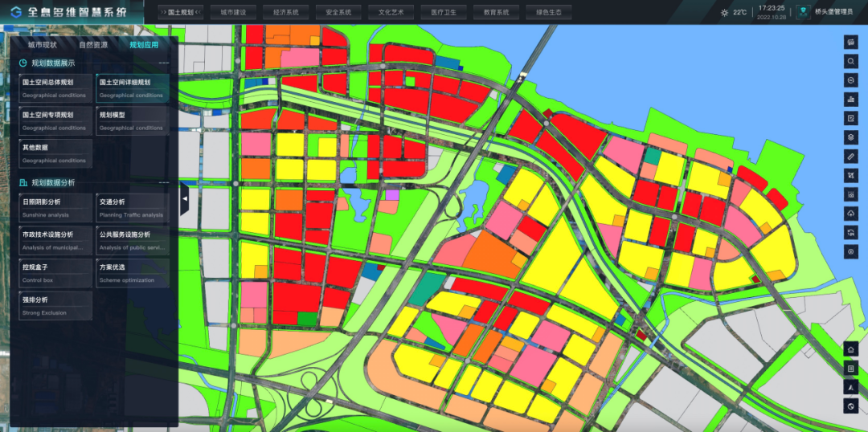Toggle the 国土空间详细规划 layer card

coord(133,88)
